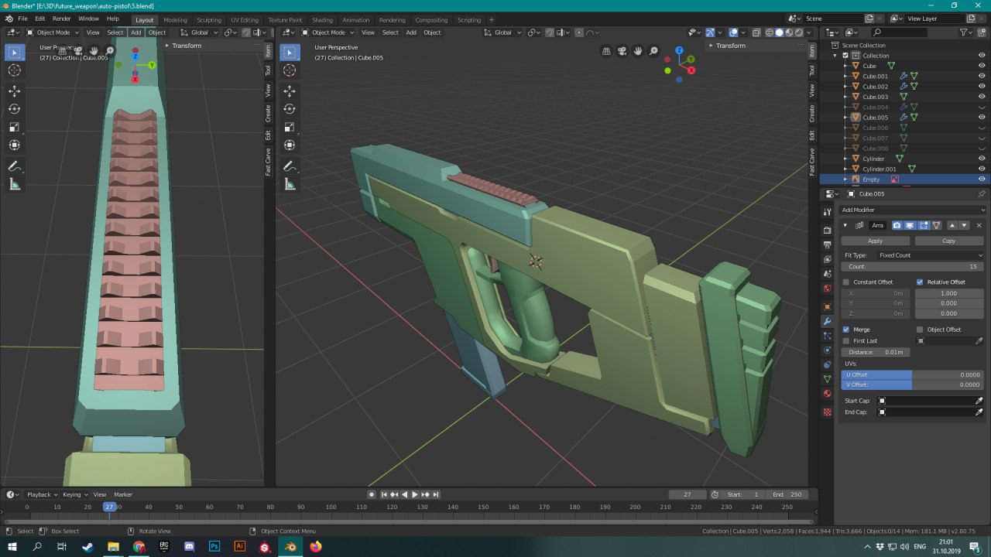
Task: Open Firefox from the Windows taskbar
Action: click(315, 547)
